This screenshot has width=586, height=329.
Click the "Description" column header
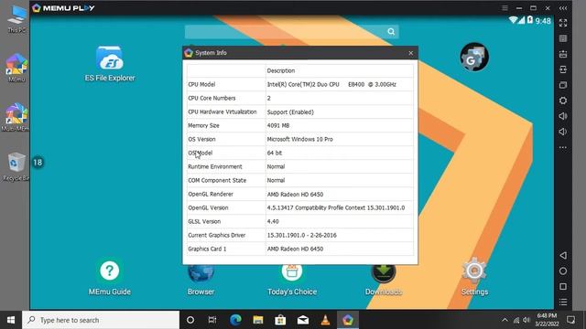(x=281, y=71)
